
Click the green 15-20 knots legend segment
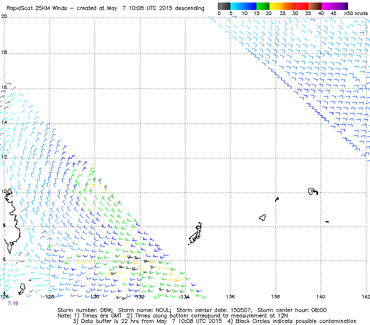263,6
